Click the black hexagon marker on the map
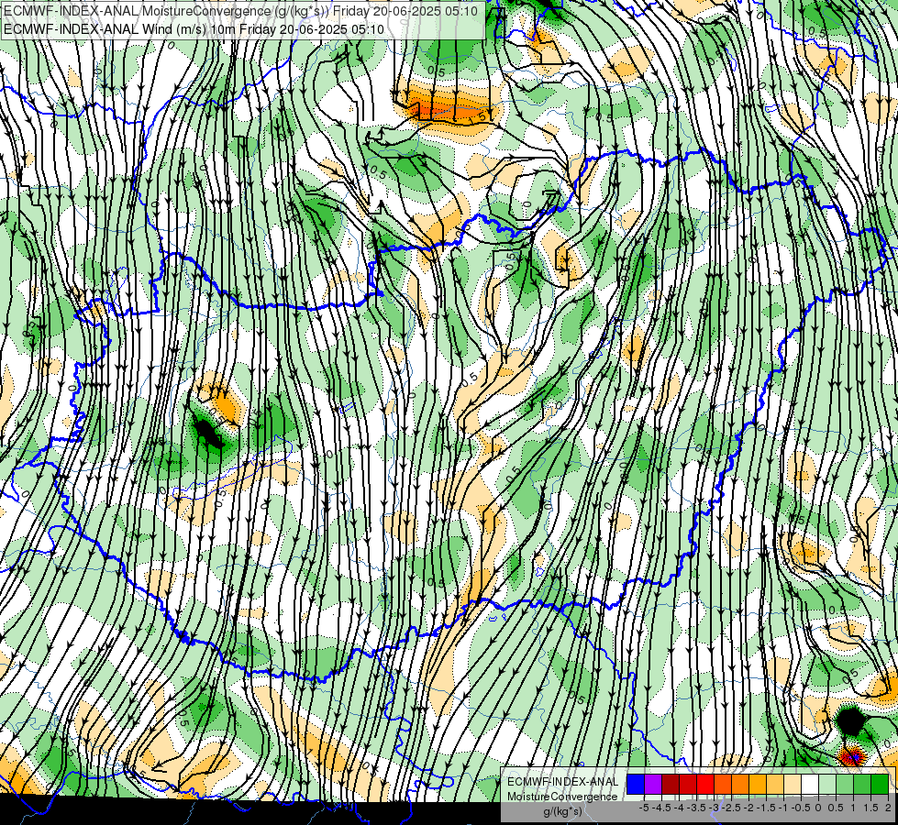 tap(850, 720)
